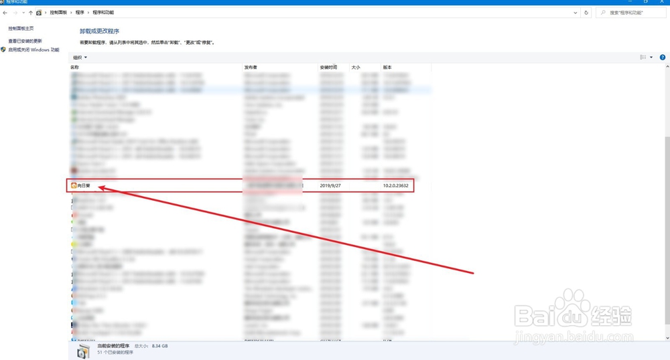Screen dimensions: 670x360
Task: Click the address bar location icon
Action: [39, 13]
